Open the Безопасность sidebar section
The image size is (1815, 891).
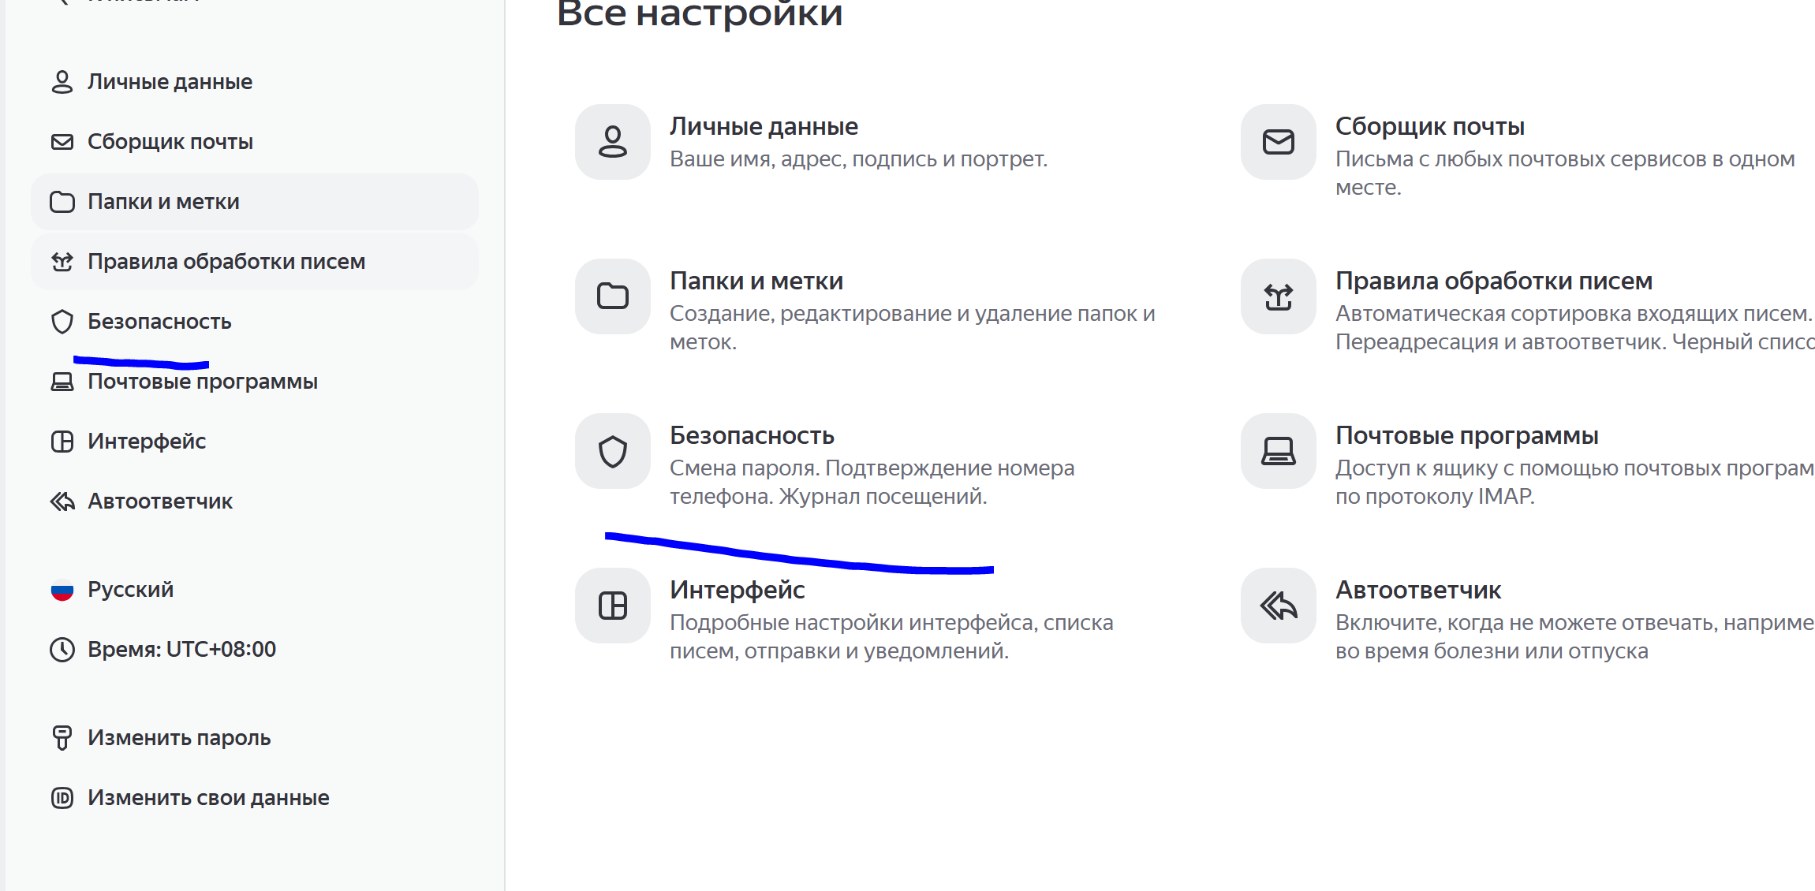pos(159,322)
